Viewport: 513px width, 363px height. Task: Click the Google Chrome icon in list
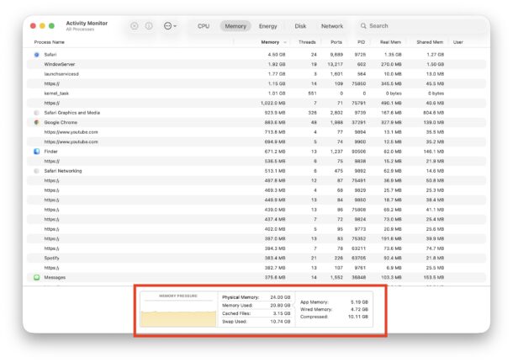coord(36,122)
